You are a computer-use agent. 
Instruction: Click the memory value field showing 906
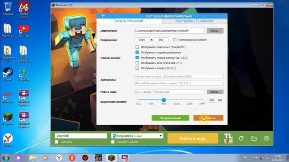tap(214, 100)
